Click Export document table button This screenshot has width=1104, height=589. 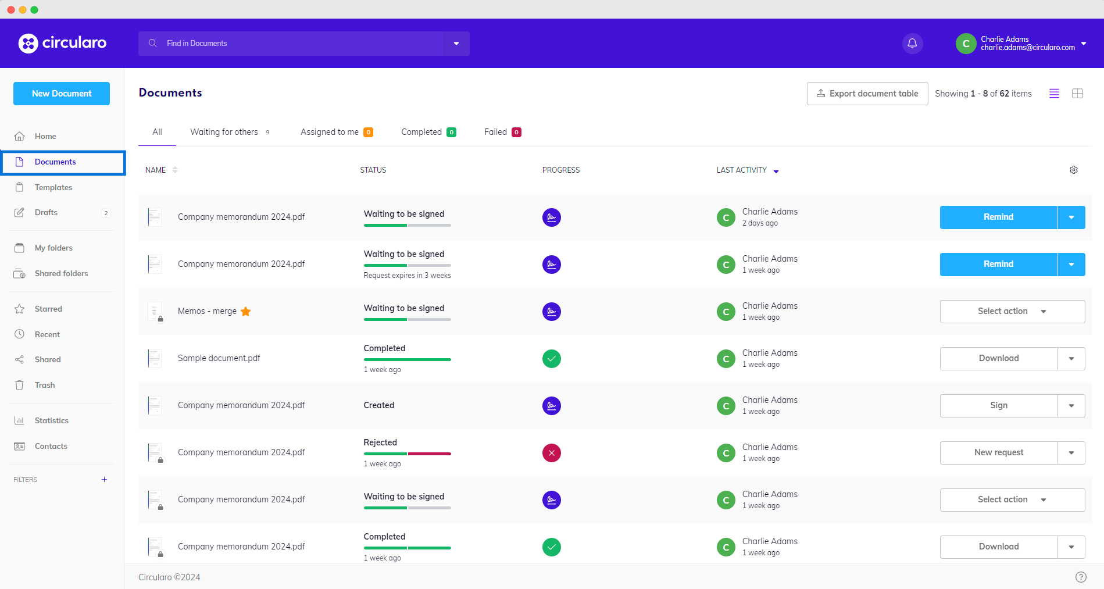[x=867, y=94]
